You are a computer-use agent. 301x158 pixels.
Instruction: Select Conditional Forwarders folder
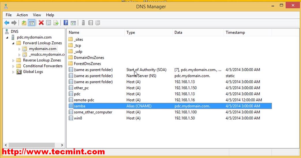[x=43, y=66]
